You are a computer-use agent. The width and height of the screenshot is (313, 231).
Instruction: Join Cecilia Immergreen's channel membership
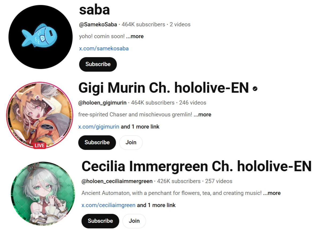[134, 221]
